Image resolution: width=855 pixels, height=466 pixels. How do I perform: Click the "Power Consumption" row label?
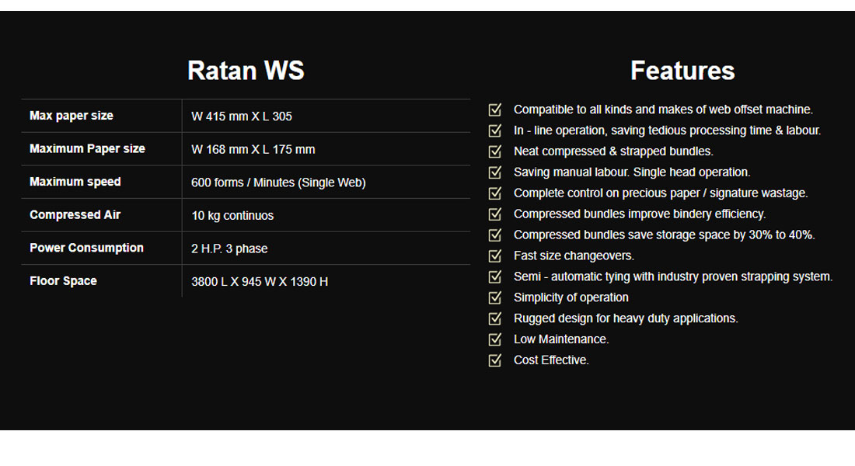click(86, 248)
